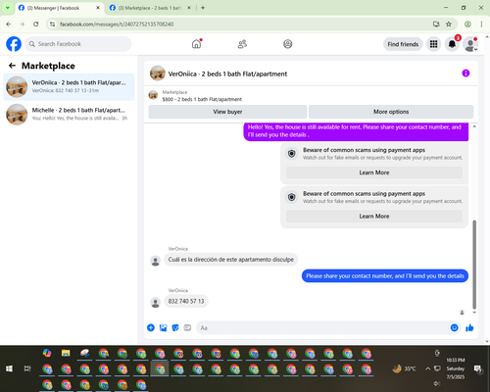Switch to the Marketplace browser tab
The height and width of the screenshot is (392, 490).
pyautogui.click(x=150, y=8)
